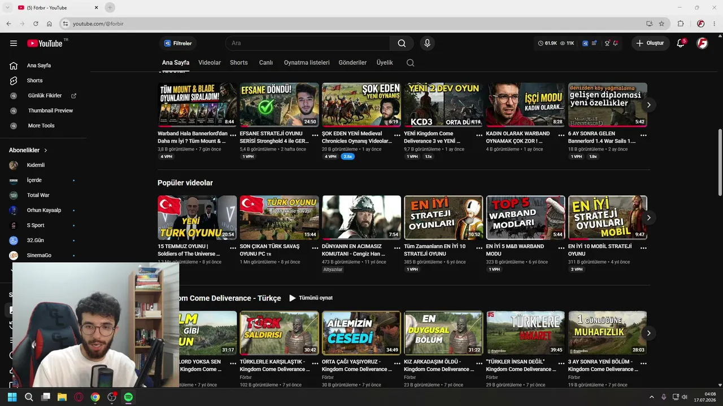
Task: Open File Explorer from the taskbar
Action: coord(62,397)
